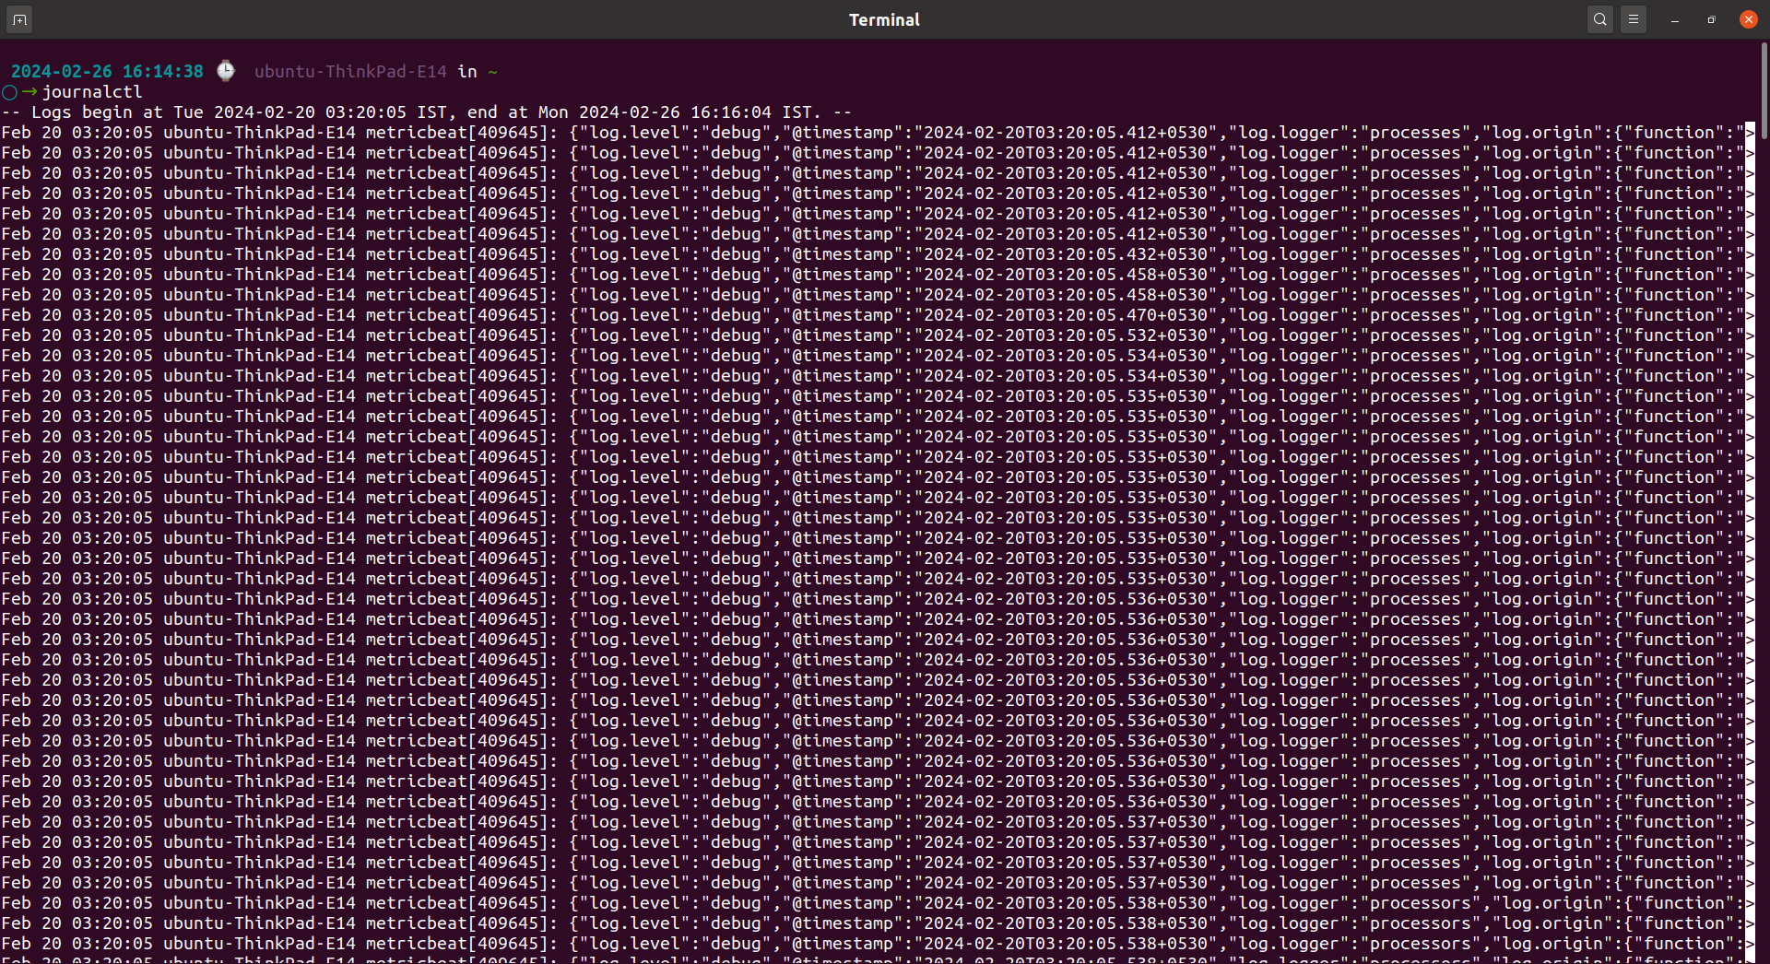The image size is (1770, 964).
Task: Minimize the Terminal window
Action: [x=1675, y=19]
